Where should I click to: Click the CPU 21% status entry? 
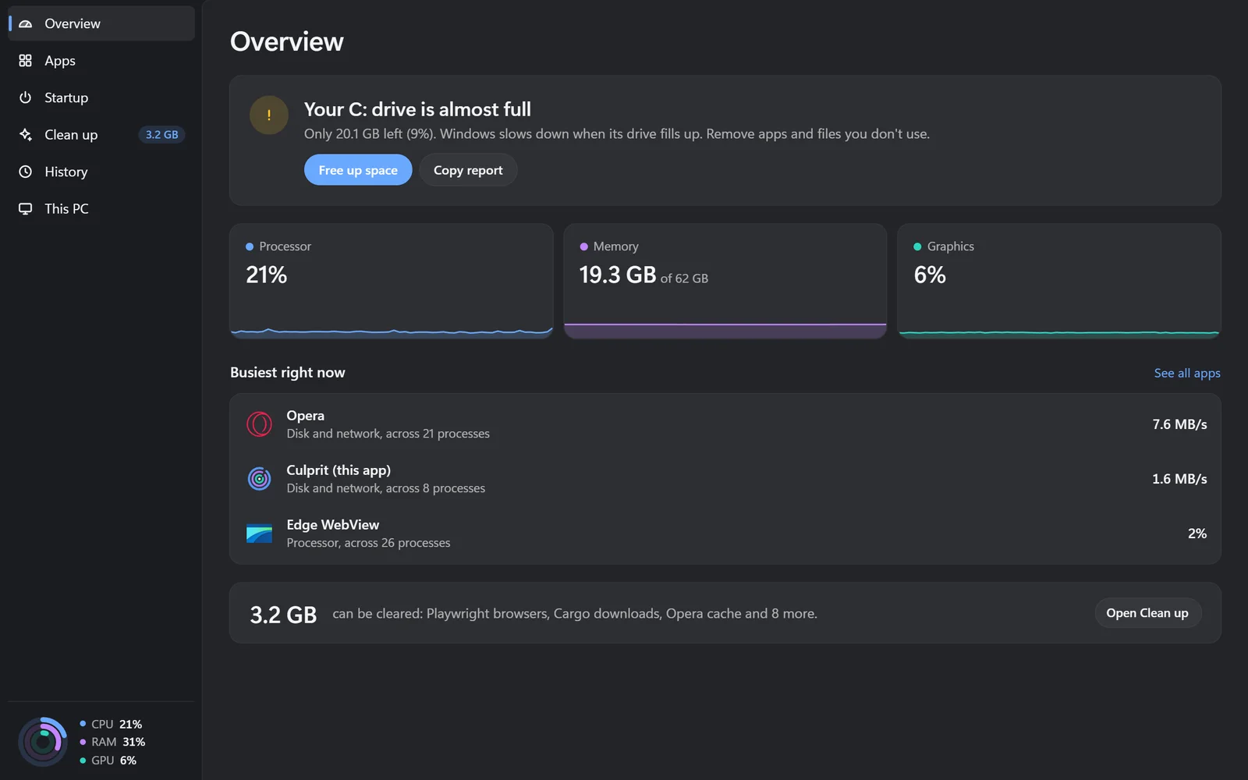[111, 724]
